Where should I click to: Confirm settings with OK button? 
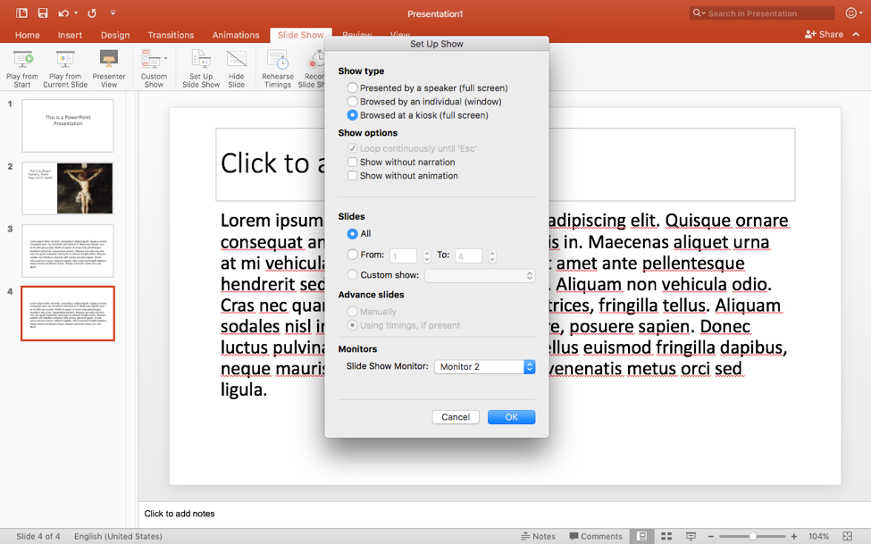511,416
